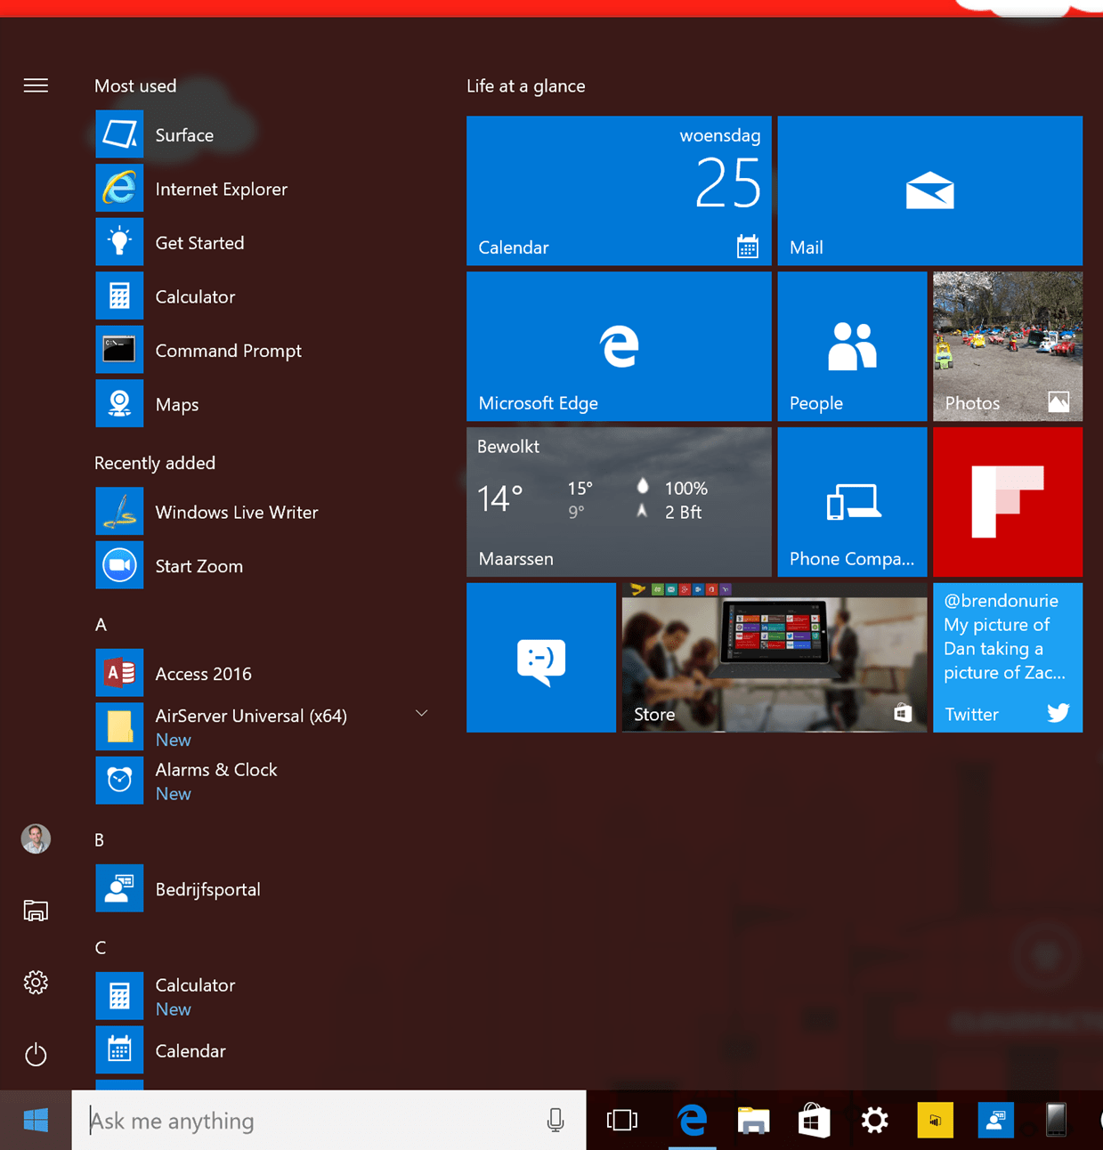Open the Twitter live tile
Viewport: 1103px width, 1150px height.
1007,658
